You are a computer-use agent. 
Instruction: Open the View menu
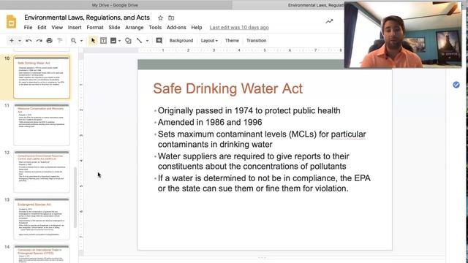(57, 28)
